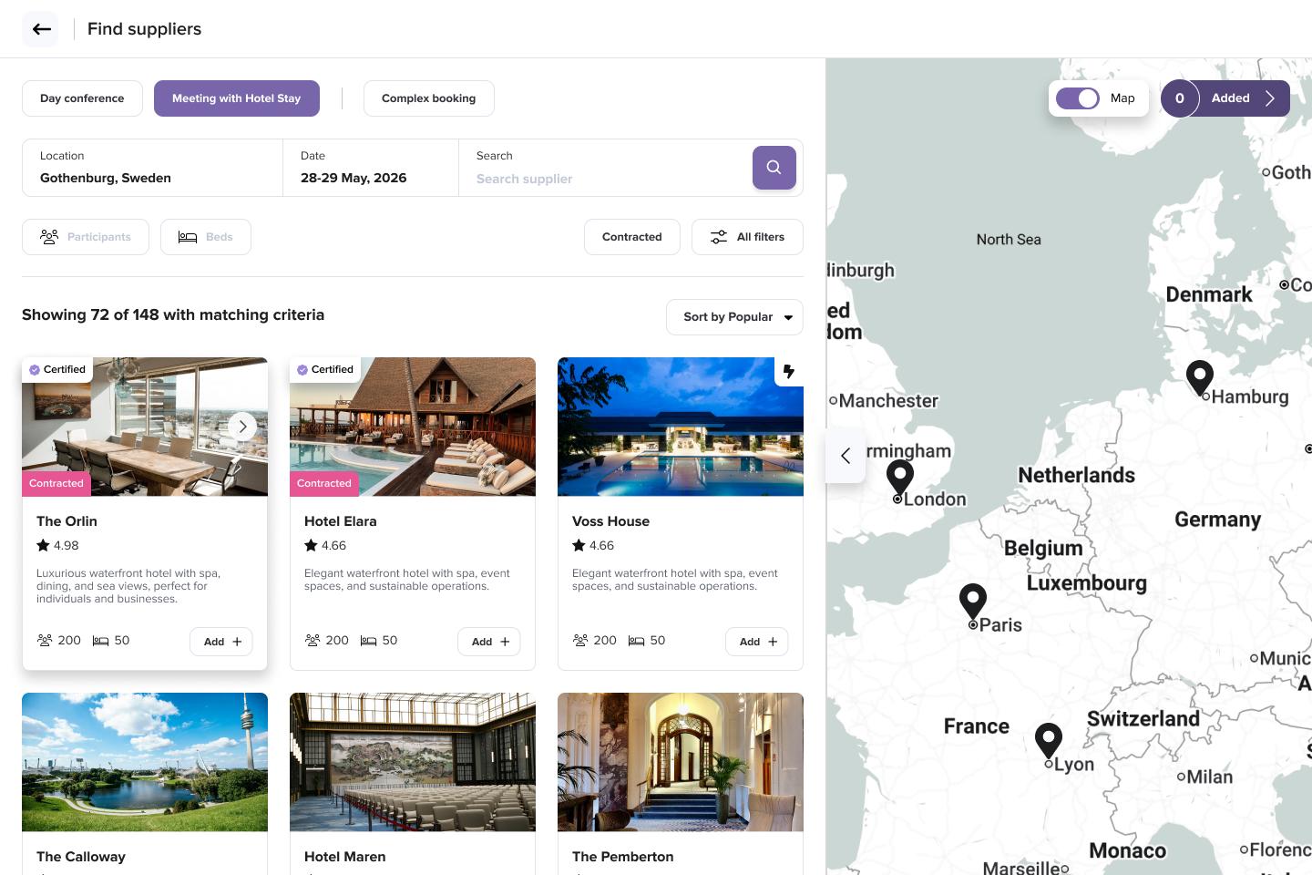Viewport: 1312px width, 875px height.
Task: Click Contracted label on Hotel Elara
Action: pyautogui.click(x=324, y=483)
